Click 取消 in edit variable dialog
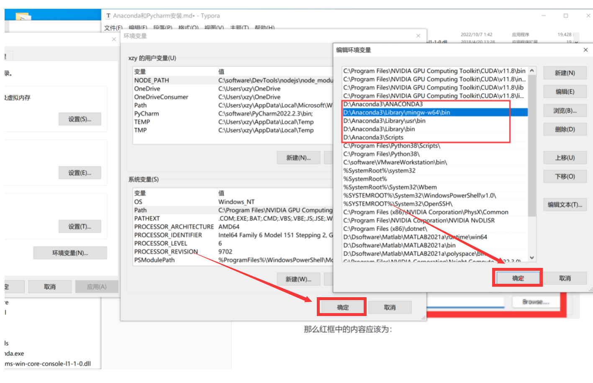The width and height of the screenshot is (593, 383). click(x=565, y=278)
